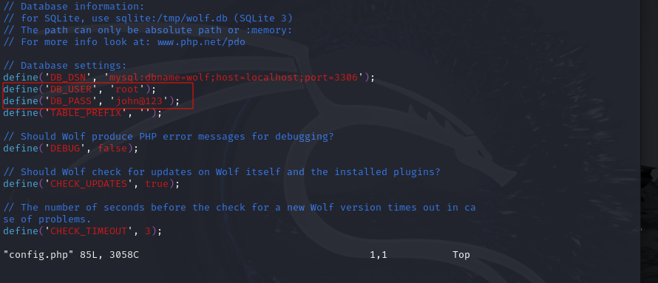
Task: Click the 1,1 cursor position indicator
Action: (379, 255)
